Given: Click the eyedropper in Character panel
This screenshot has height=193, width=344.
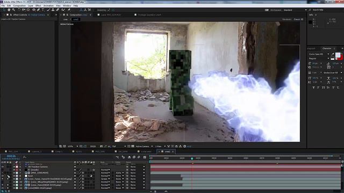Looking at the screenshot, I should pos(333,54).
